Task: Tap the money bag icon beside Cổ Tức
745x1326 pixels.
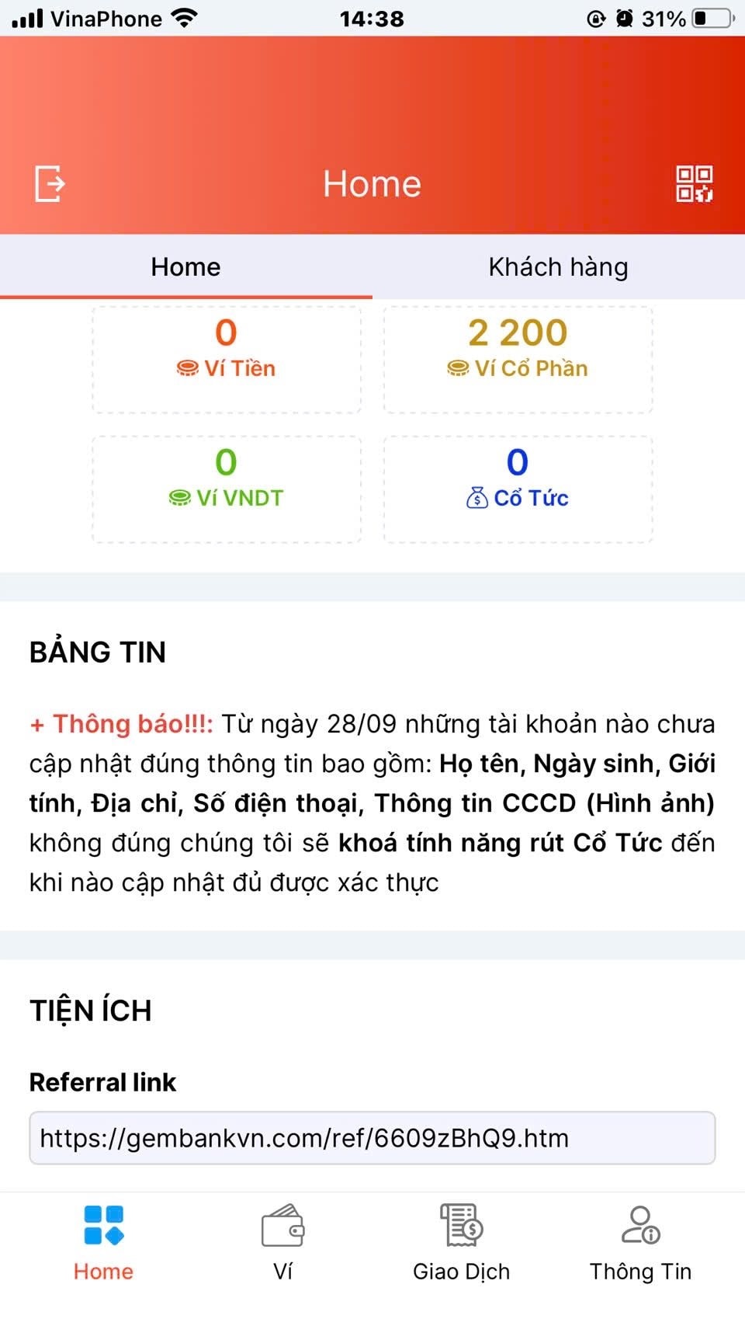Action: (476, 498)
